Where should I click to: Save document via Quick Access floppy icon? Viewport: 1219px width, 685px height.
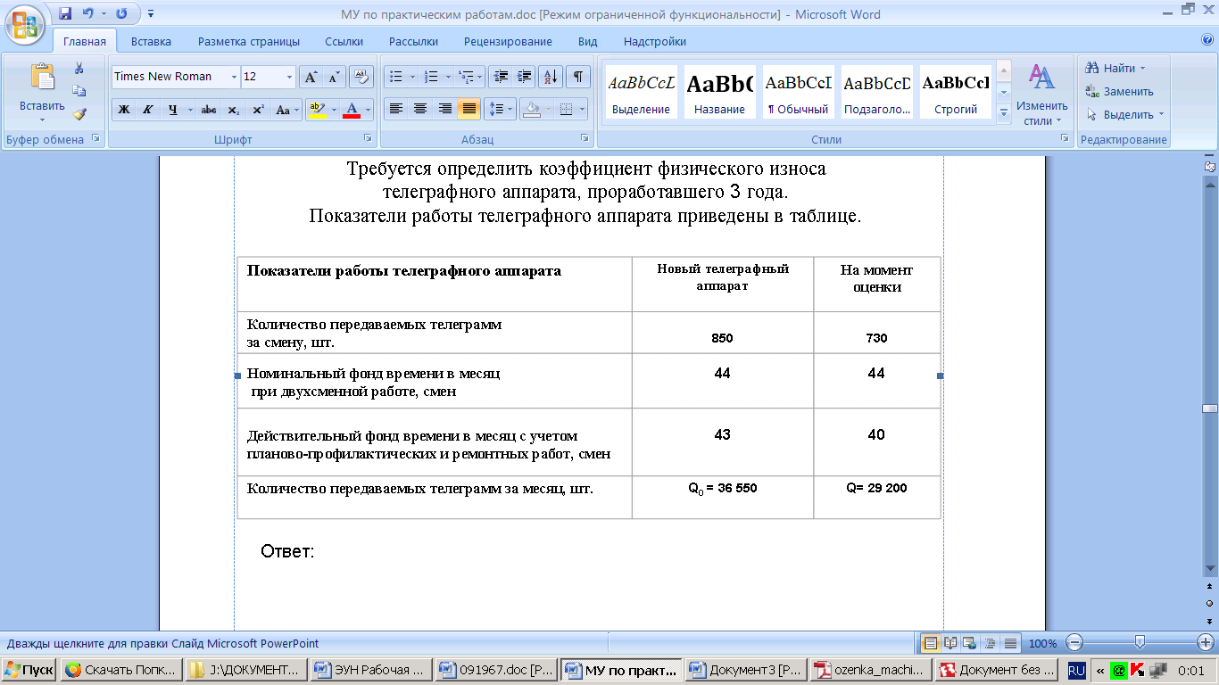(65, 14)
